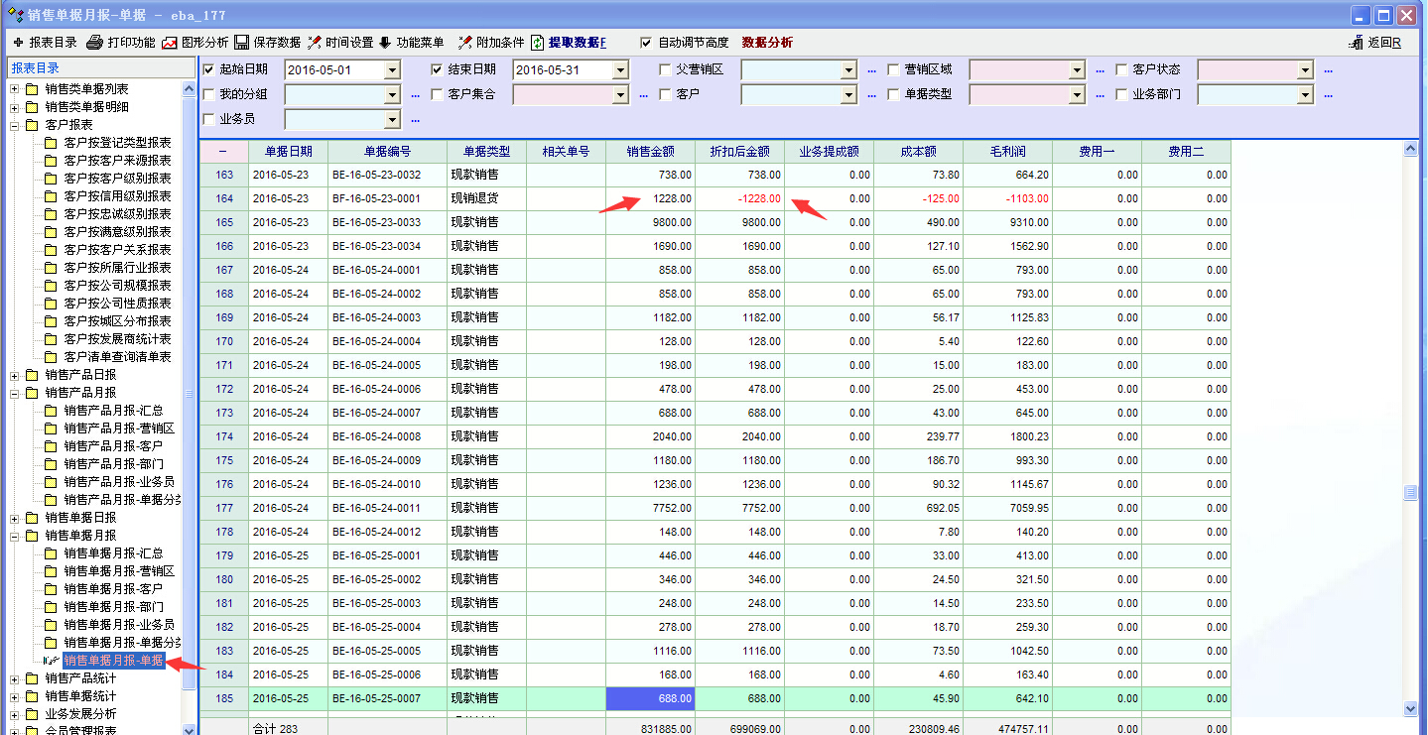Click the data grid's vertical scrollbar thumb
The image size is (1428, 735).
(1410, 493)
